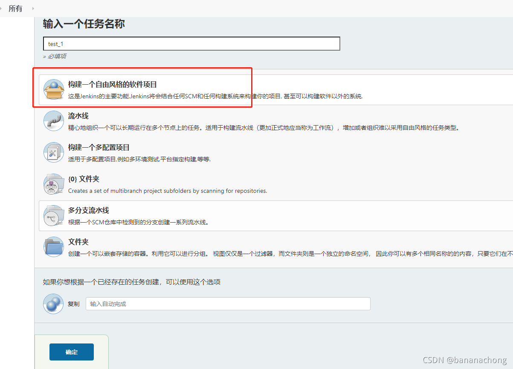Focus the task name field containing test_1
The image size is (513, 369).
click(x=191, y=44)
